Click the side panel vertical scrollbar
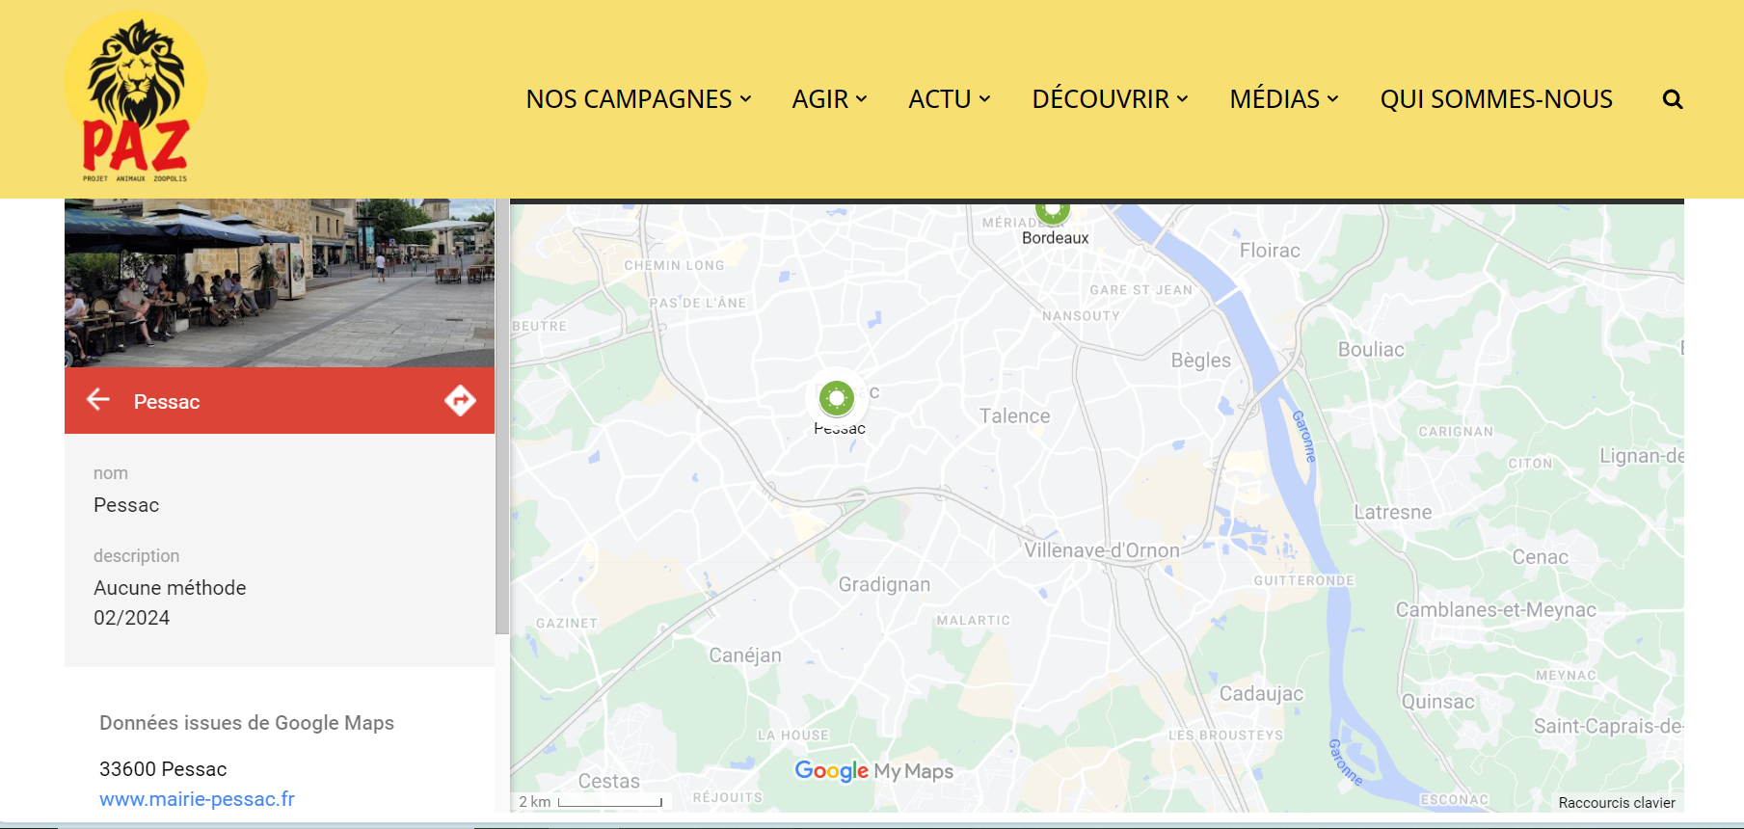 (501, 416)
